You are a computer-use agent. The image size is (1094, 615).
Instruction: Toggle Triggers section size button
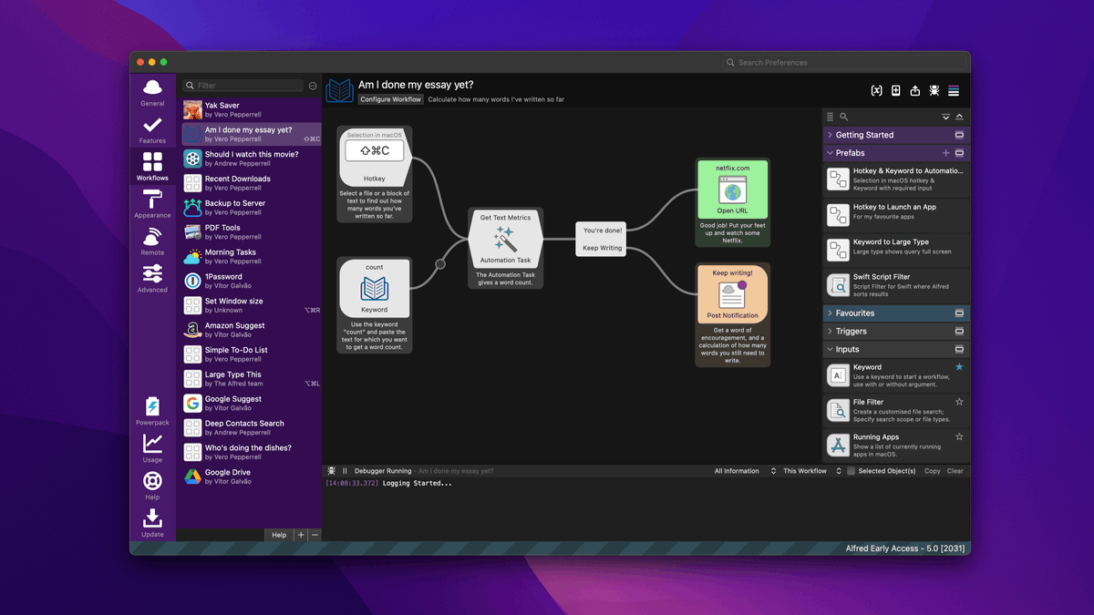(959, 331)
